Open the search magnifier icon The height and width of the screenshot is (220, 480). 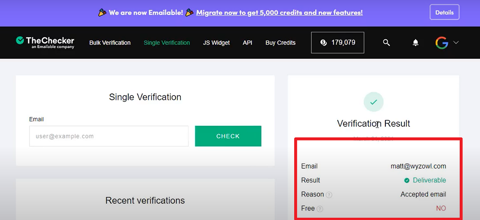coord(386,42)
